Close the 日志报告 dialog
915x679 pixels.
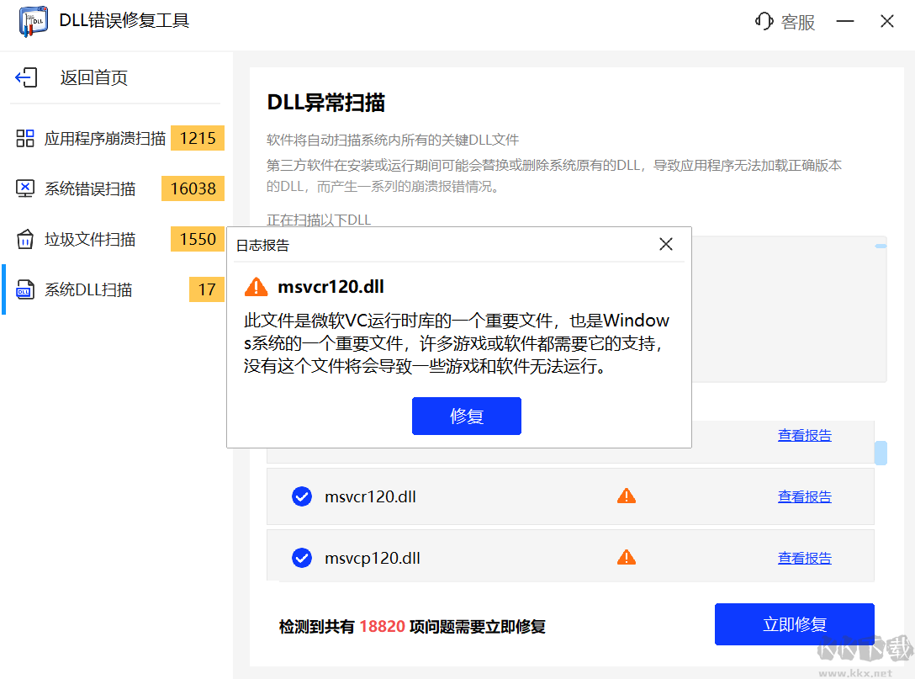pos(666,244)
